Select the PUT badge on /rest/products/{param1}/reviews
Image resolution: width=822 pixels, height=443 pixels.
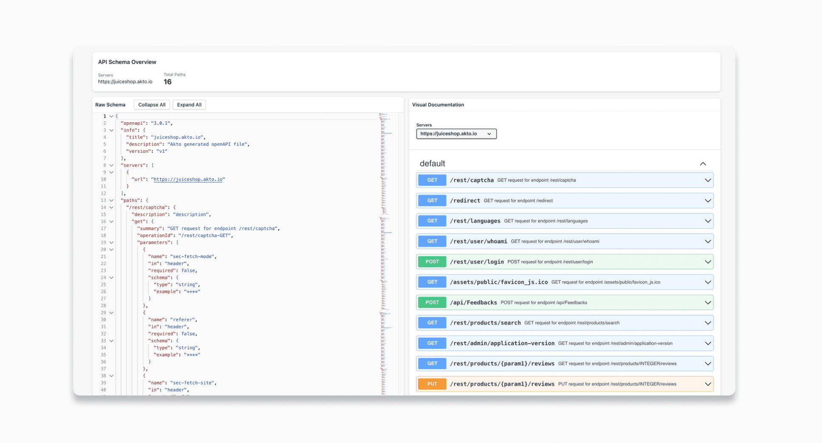point(432,384)
